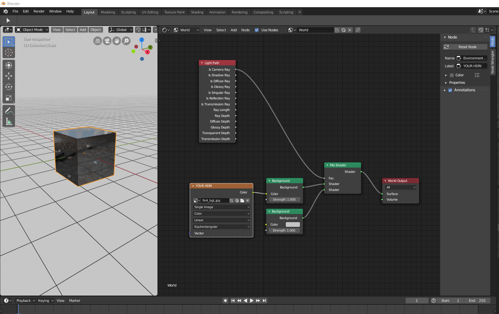Open the Object Mode dropdown
499x314 pixels.
32,30
